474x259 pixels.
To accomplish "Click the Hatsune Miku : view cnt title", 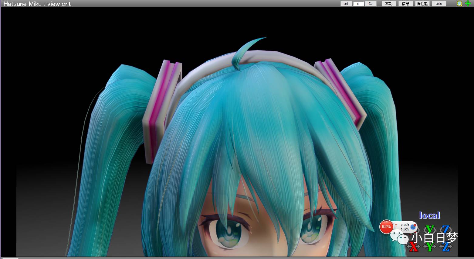I will [37, 4].
